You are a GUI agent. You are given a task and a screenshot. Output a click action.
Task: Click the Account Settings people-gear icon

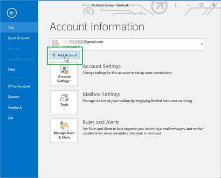pyautogui.click(x=64, y=70)
